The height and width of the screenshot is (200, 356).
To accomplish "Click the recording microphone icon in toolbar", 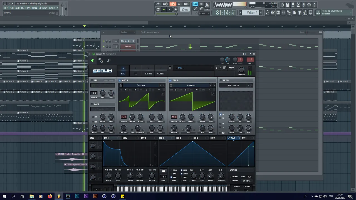I will point(304,5).
